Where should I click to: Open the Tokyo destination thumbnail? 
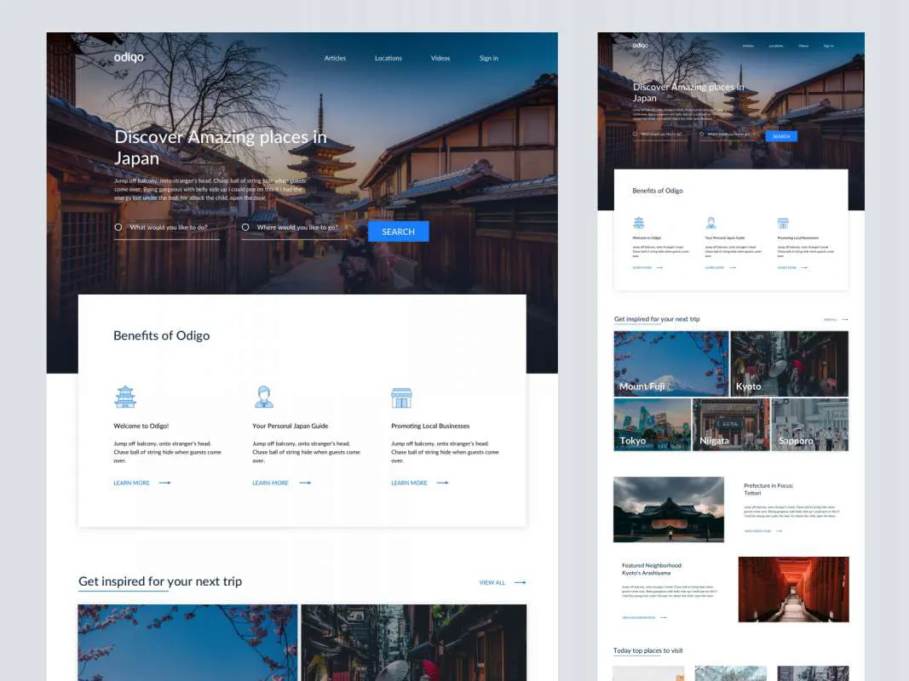pos(652,425)
